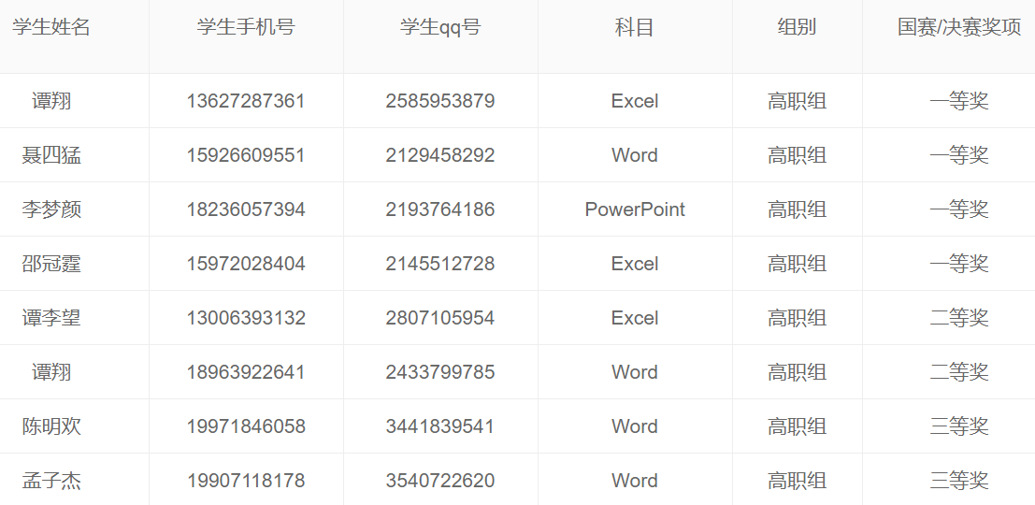This screenshot has width=1035, height=505.
Task: Click phone number 19971846058
Action: tap(246, 426)
